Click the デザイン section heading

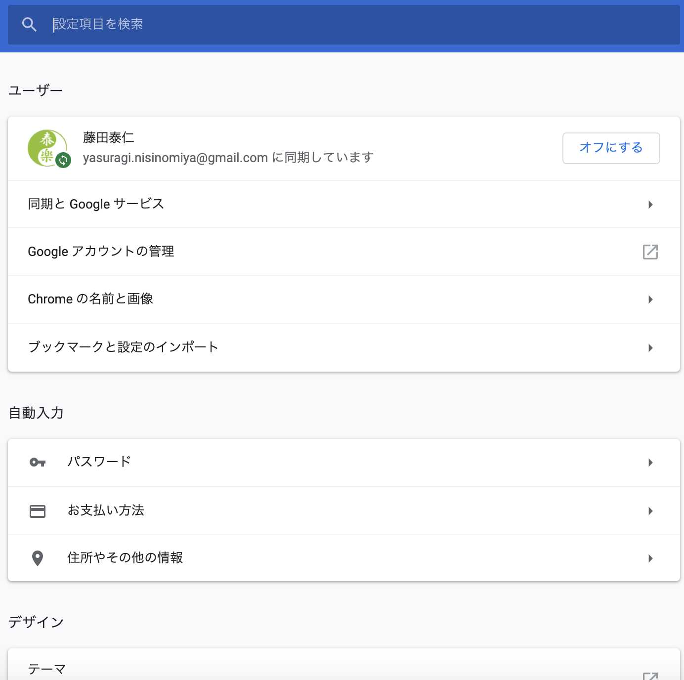tap(36, 622)
